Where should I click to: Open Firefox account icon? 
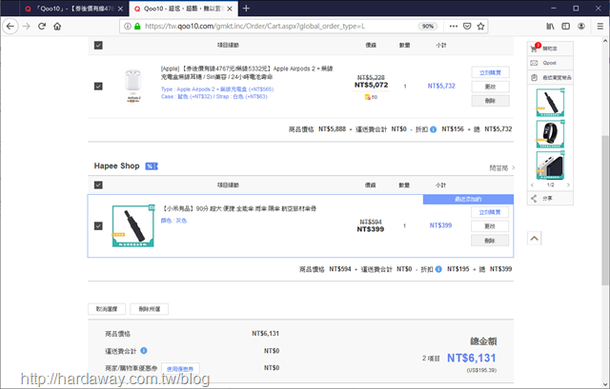[581, 27]
